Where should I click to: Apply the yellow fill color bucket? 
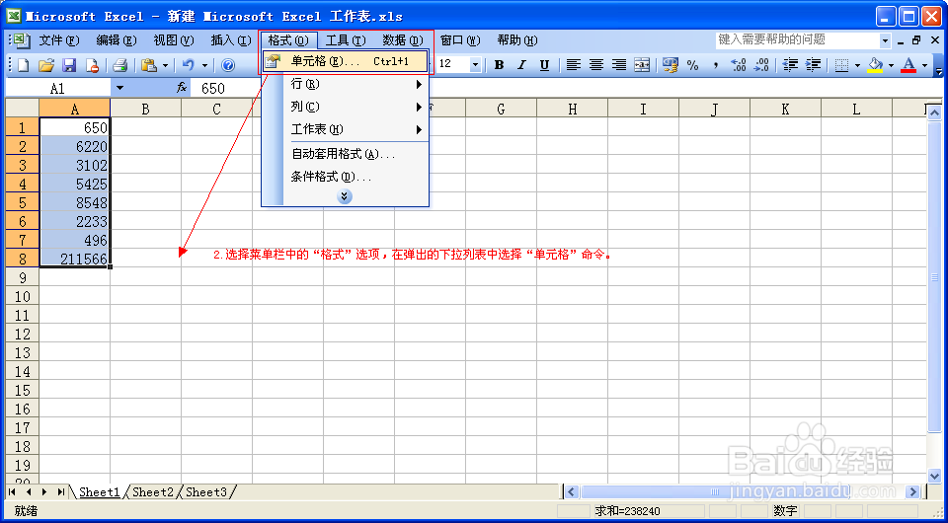click(875, 64)
